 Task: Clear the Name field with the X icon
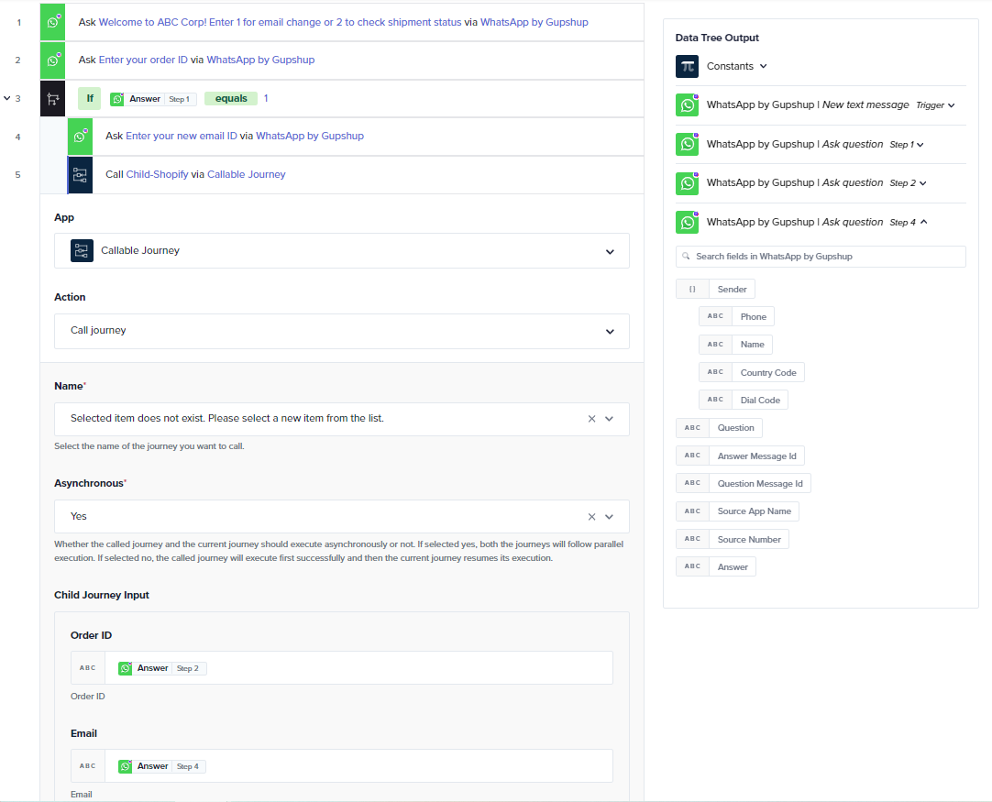(x=591, y=419)
